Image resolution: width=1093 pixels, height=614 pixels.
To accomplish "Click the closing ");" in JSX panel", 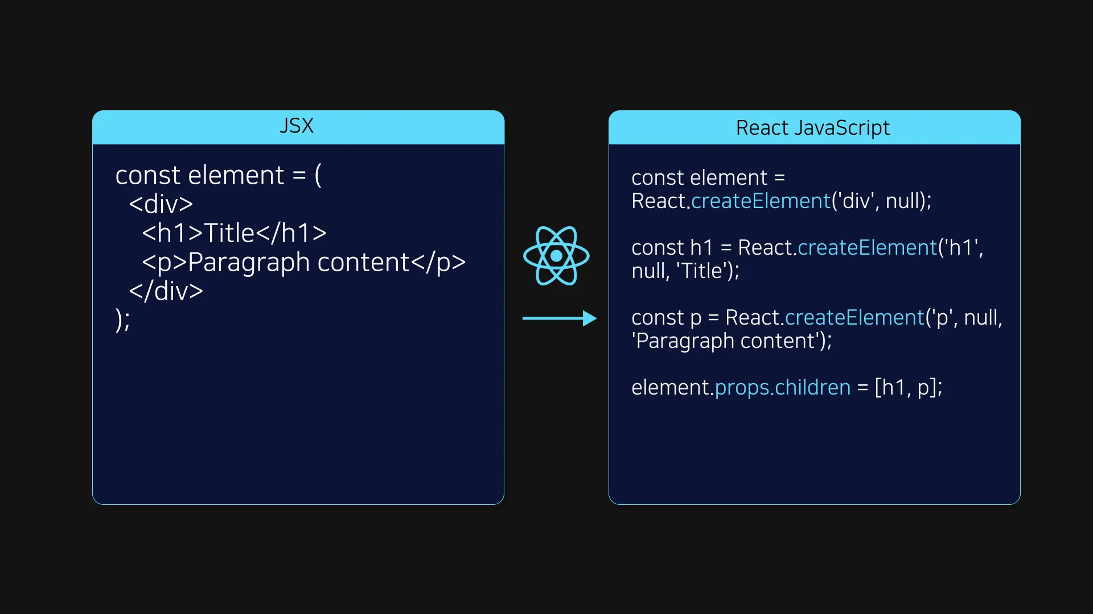I will tap(122, 320).
